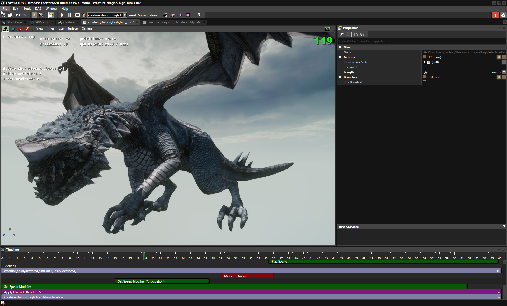Toggle the ResetContext checkbox in Properties

click(425, 82)
